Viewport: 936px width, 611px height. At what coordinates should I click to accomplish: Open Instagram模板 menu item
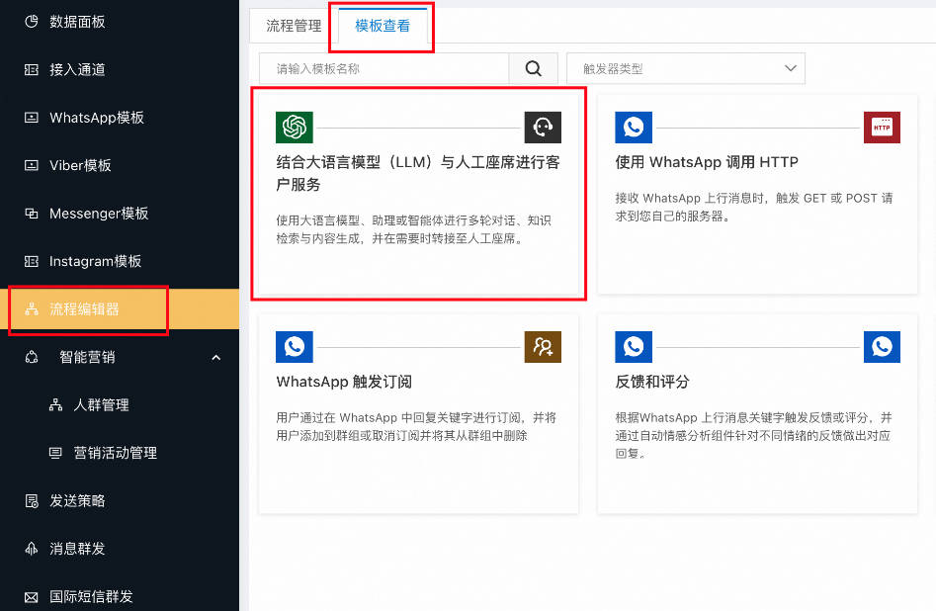(x=96, y=261)
